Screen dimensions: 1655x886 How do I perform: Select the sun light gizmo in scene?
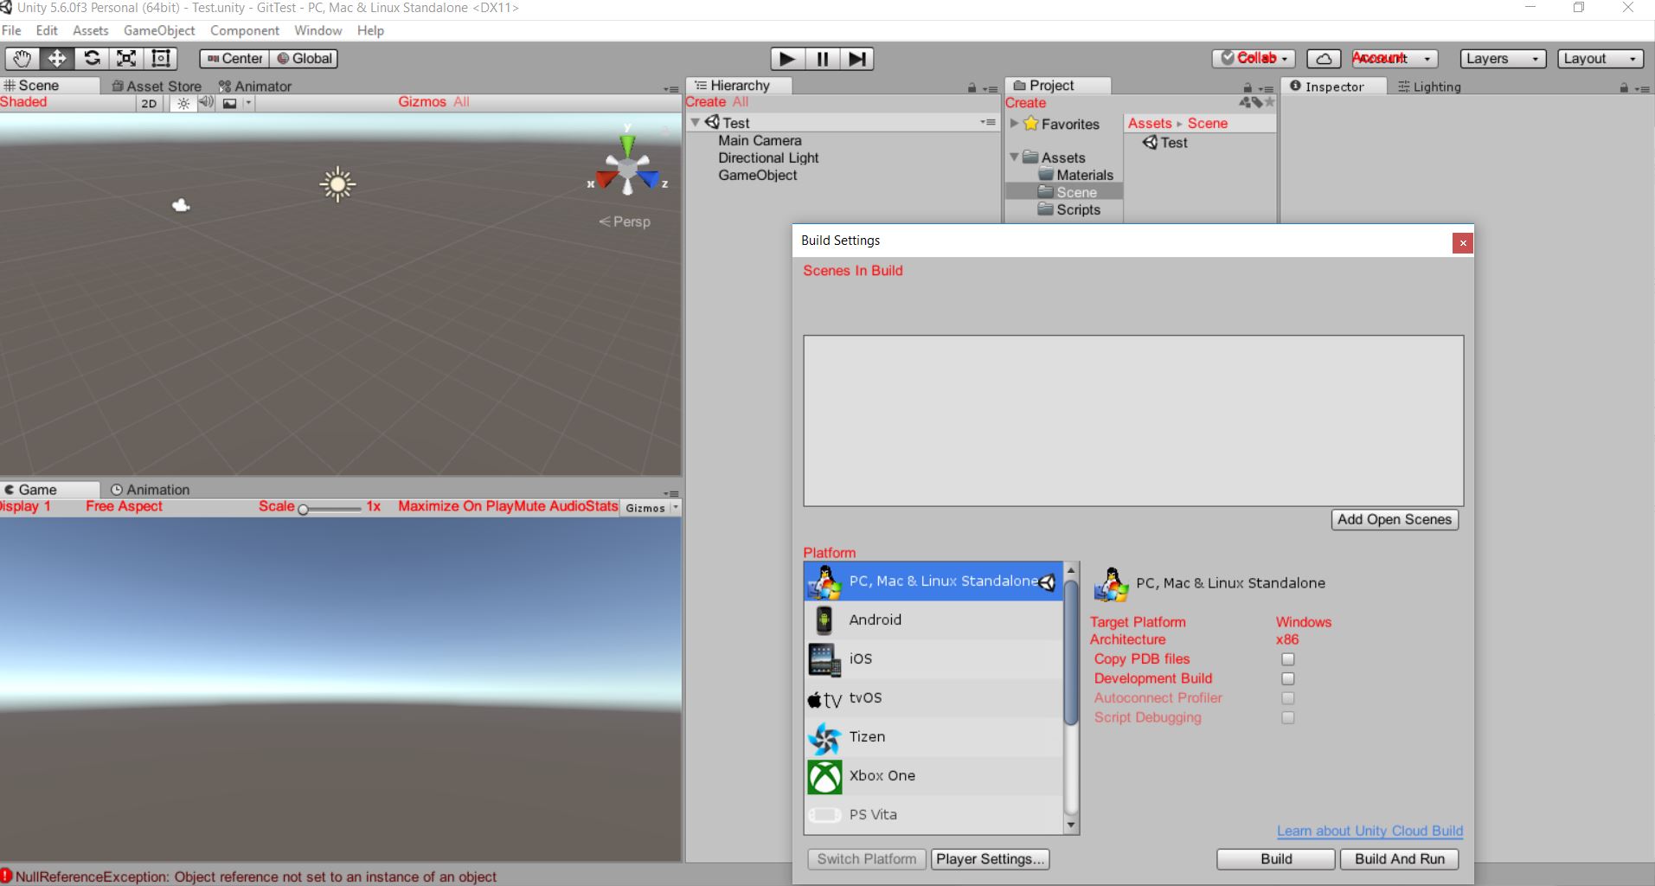(337, 184)
